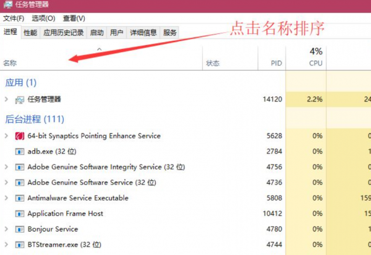Open the 选项(O) menu
The image size is (371, 255).
click(x=43, y=18)
